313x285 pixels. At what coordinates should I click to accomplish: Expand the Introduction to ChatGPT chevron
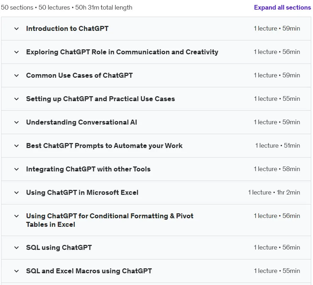point(17,29)
